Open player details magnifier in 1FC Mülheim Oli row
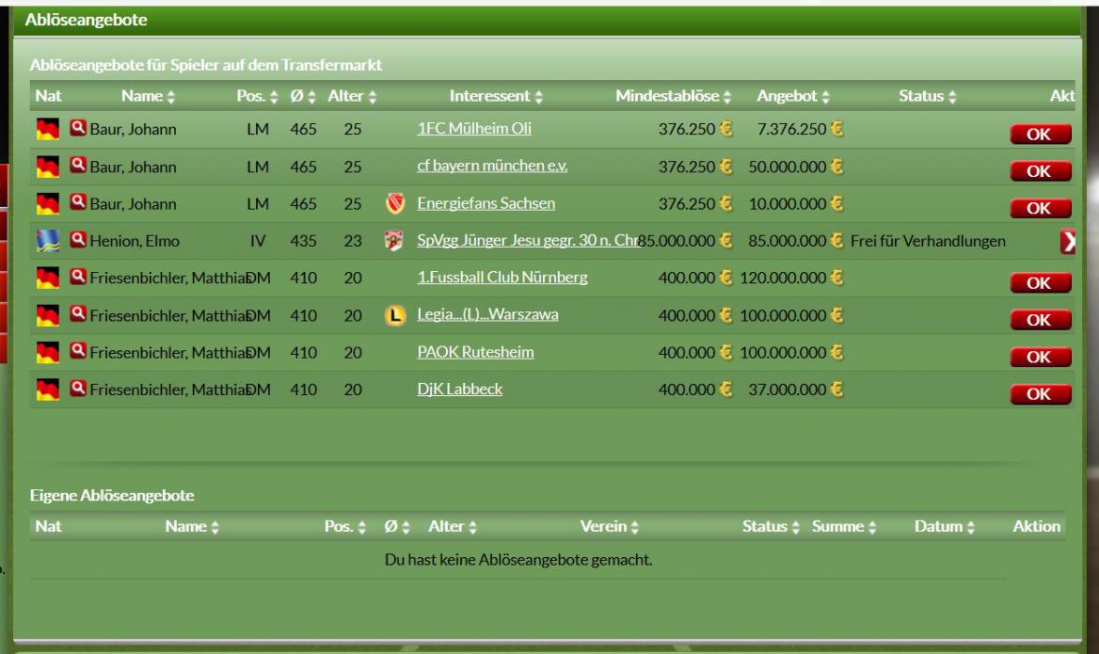 [x=79, y=129]
